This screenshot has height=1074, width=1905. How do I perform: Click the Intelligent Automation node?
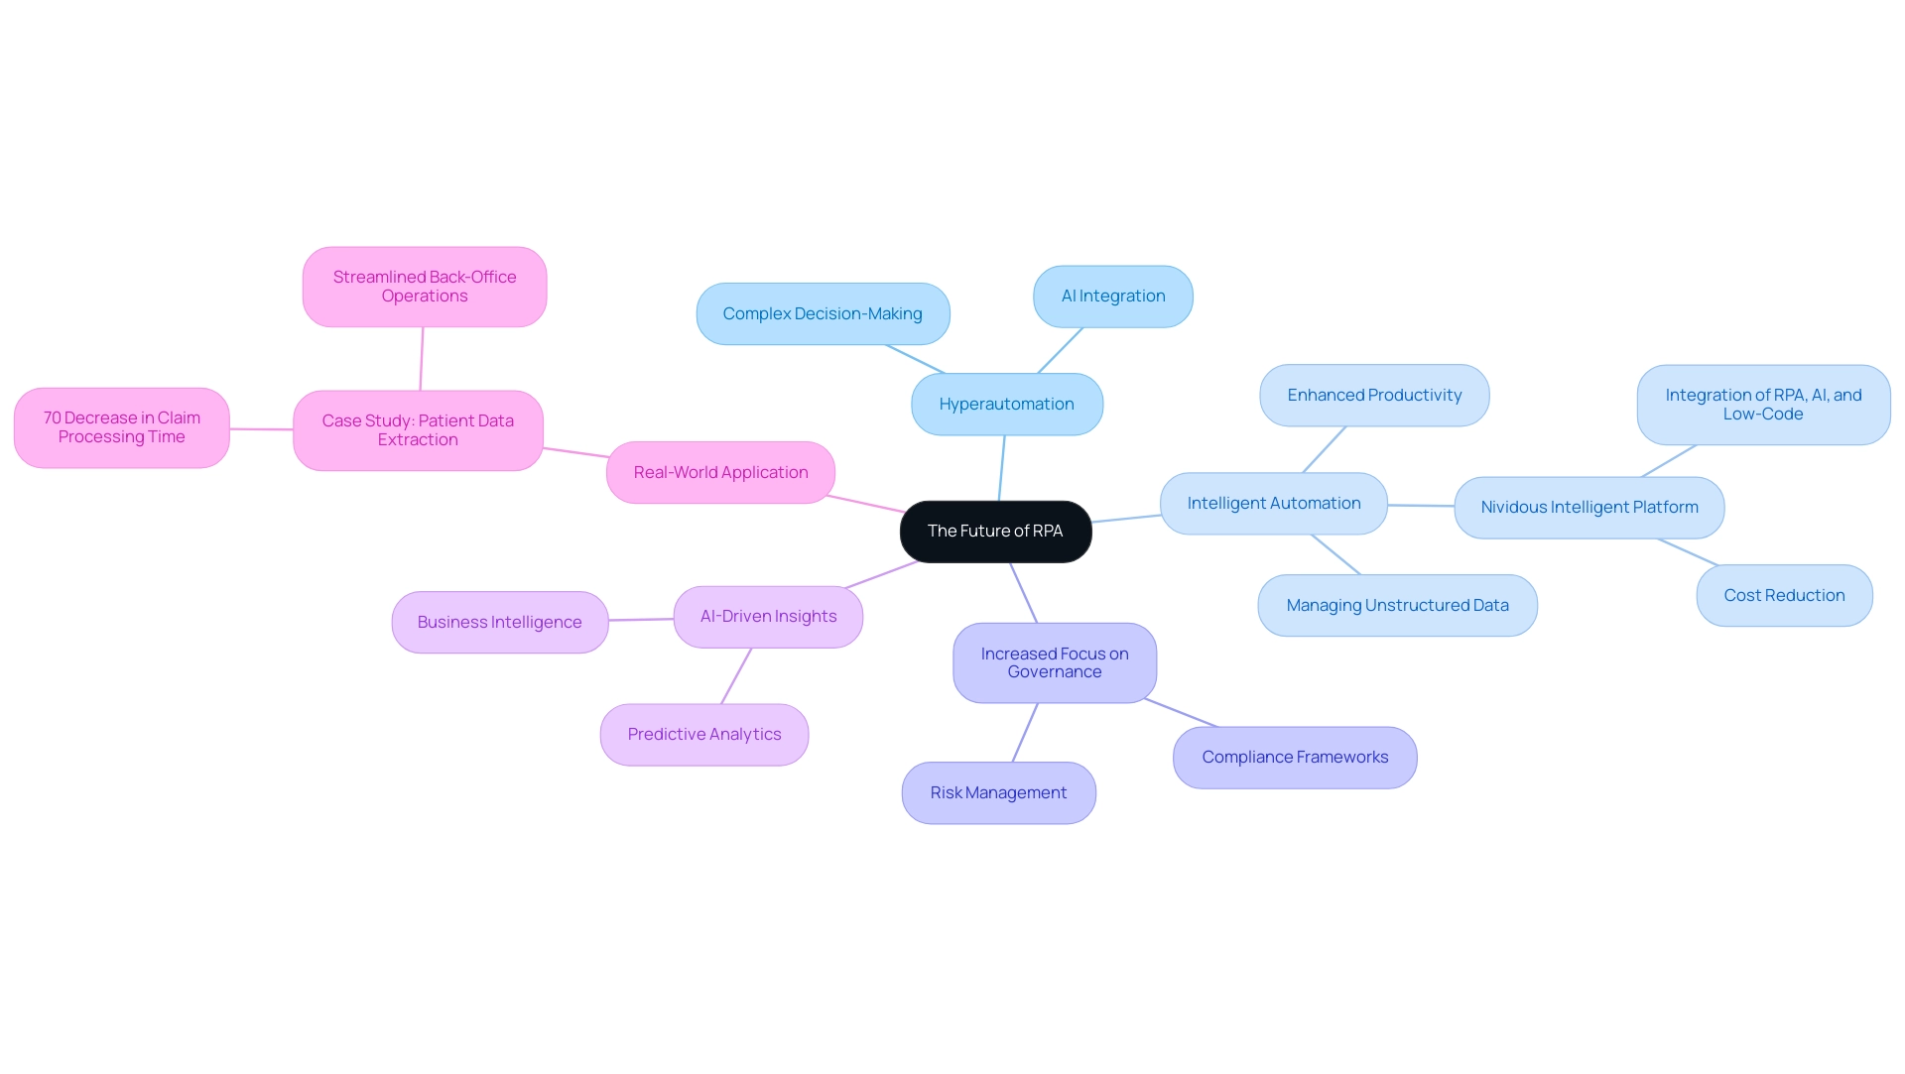[x=1273, y=503]
